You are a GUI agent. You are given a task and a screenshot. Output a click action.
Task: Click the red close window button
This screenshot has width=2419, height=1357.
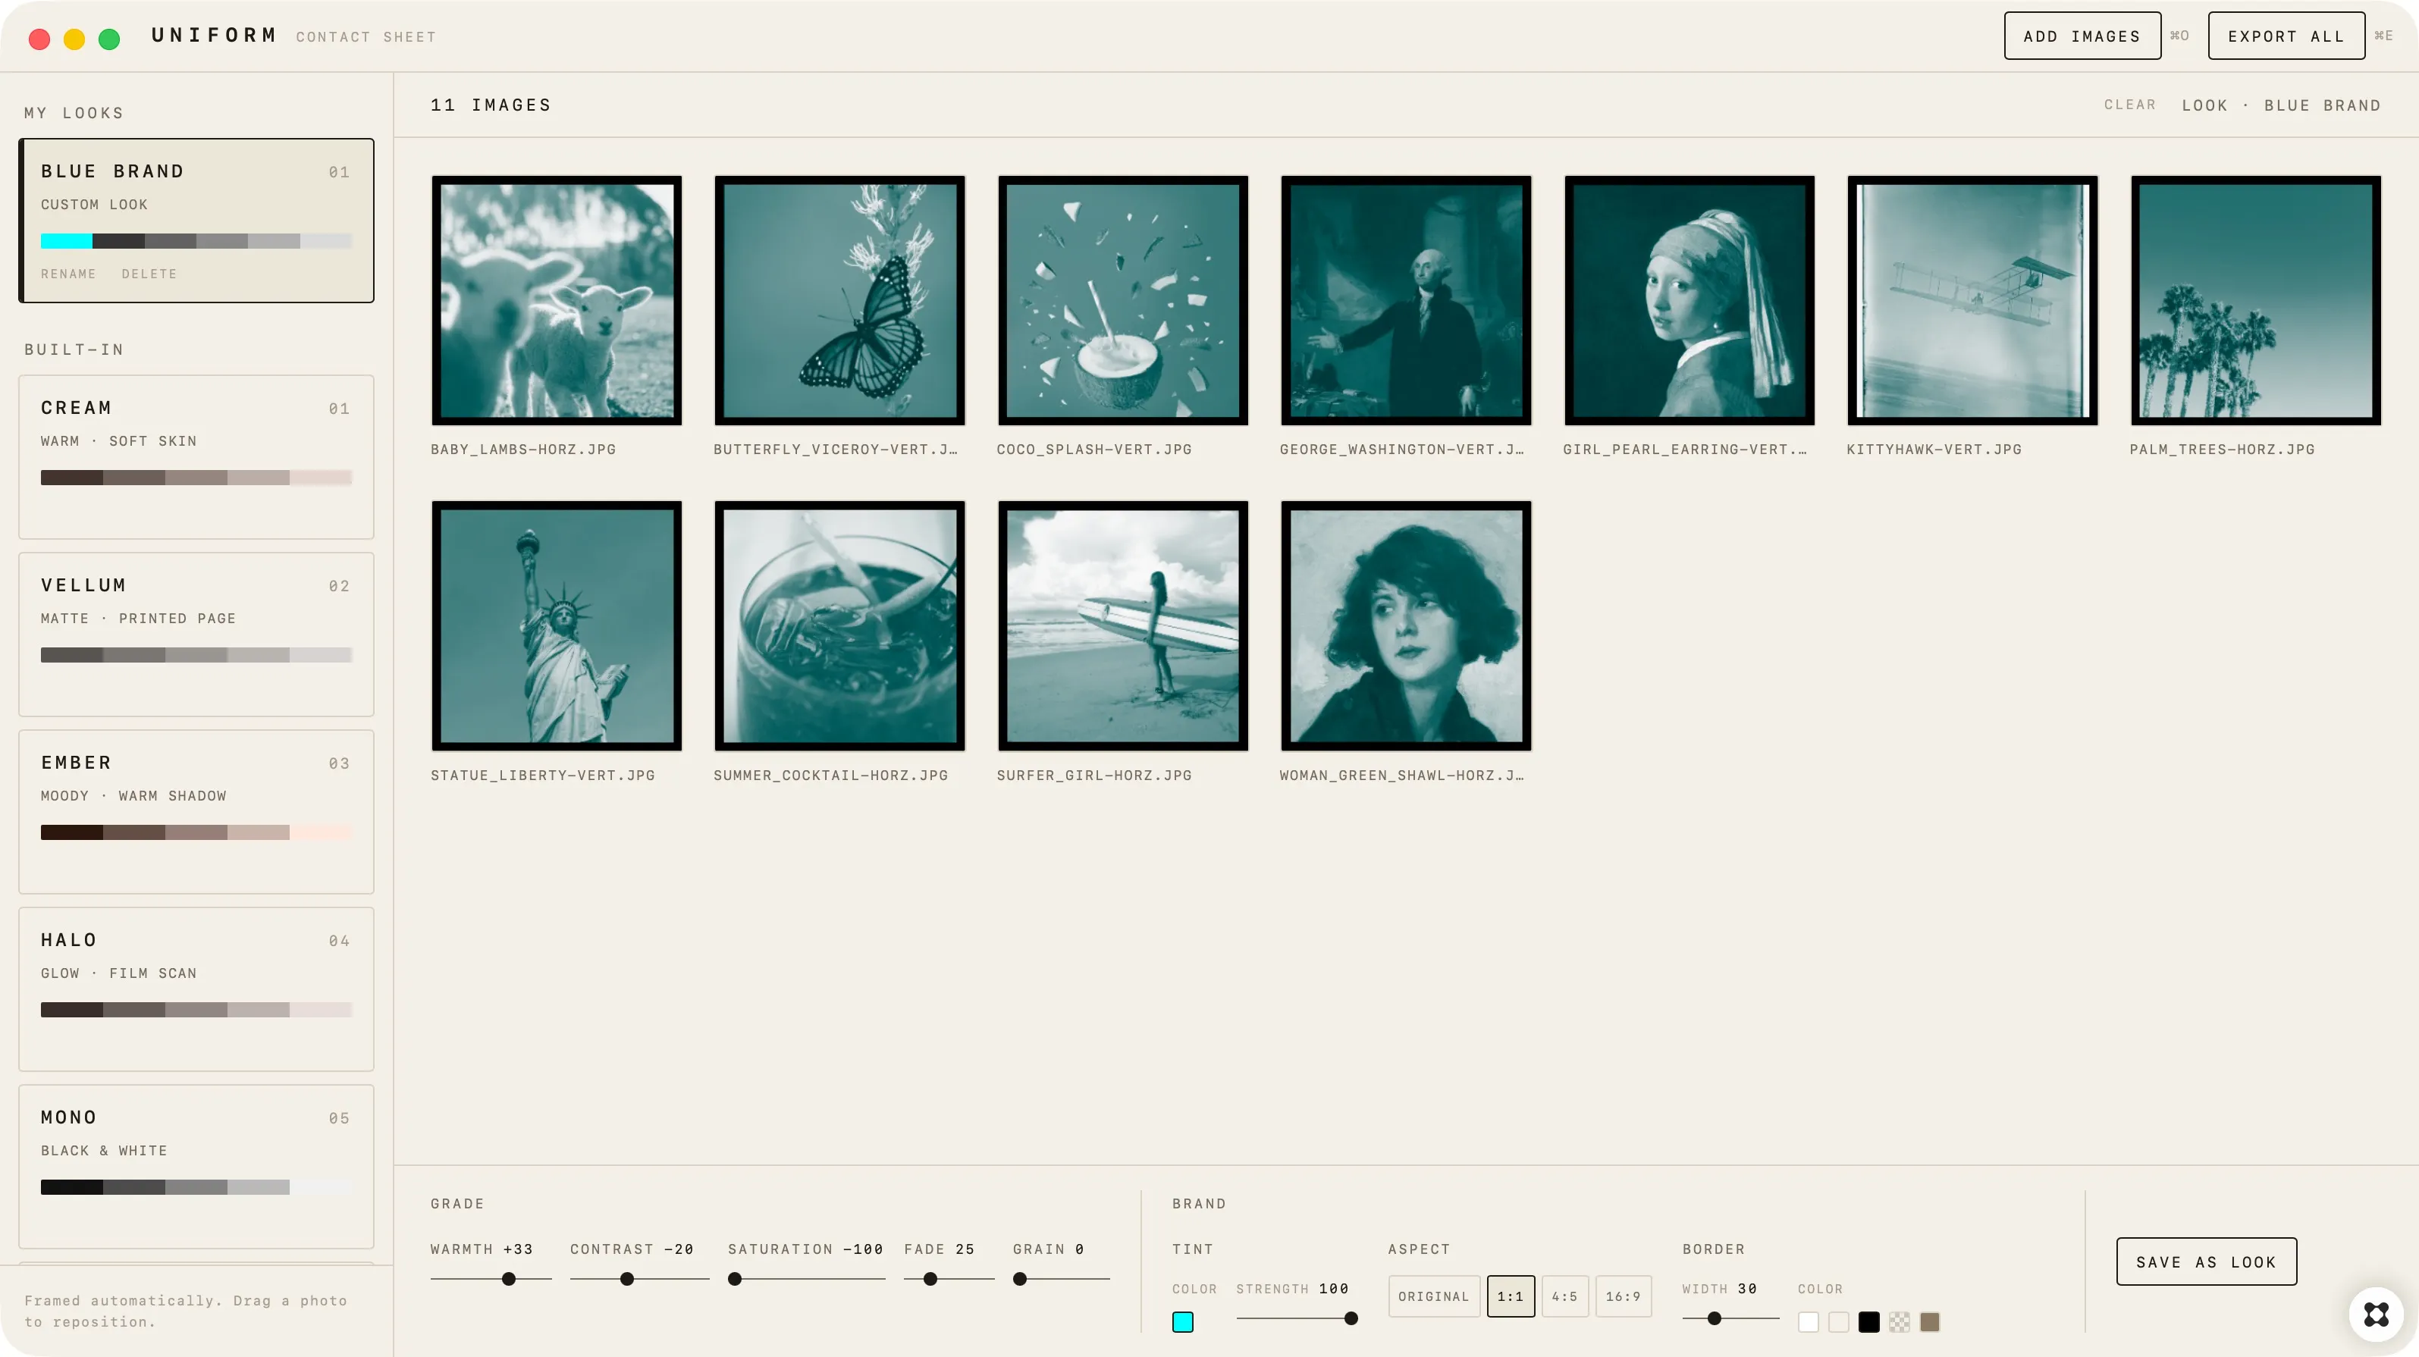(x=39, y=39)
